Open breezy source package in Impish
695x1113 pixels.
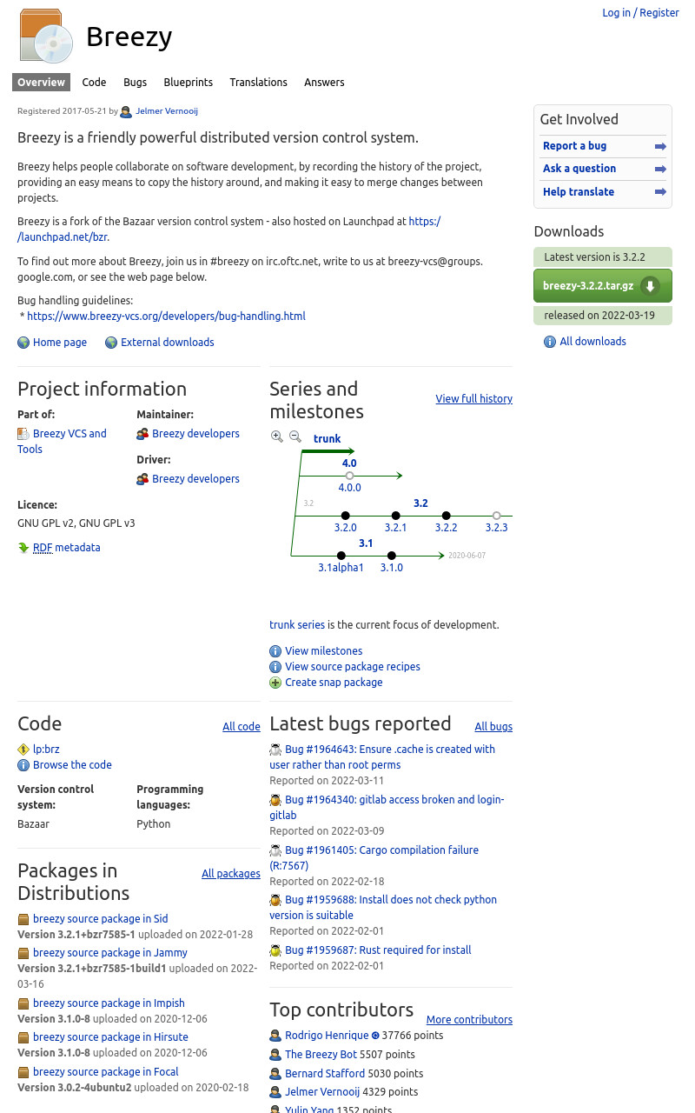point(109,1003)
